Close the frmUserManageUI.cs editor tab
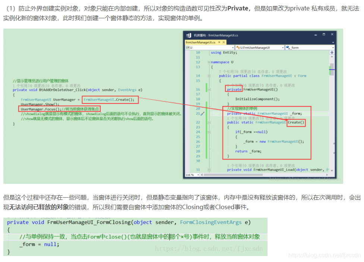 coord(224,42)
